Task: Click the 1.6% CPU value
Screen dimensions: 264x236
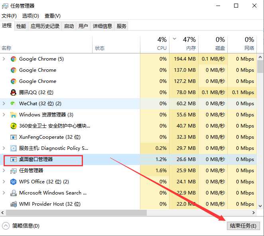Action: 161,171
